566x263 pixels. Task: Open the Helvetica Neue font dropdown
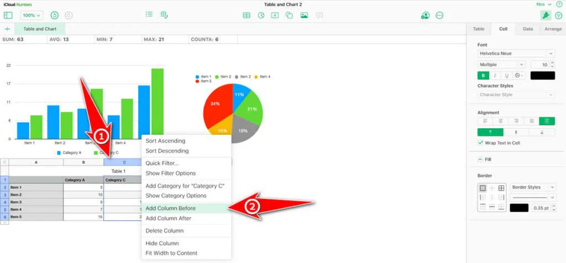[516, 54]
